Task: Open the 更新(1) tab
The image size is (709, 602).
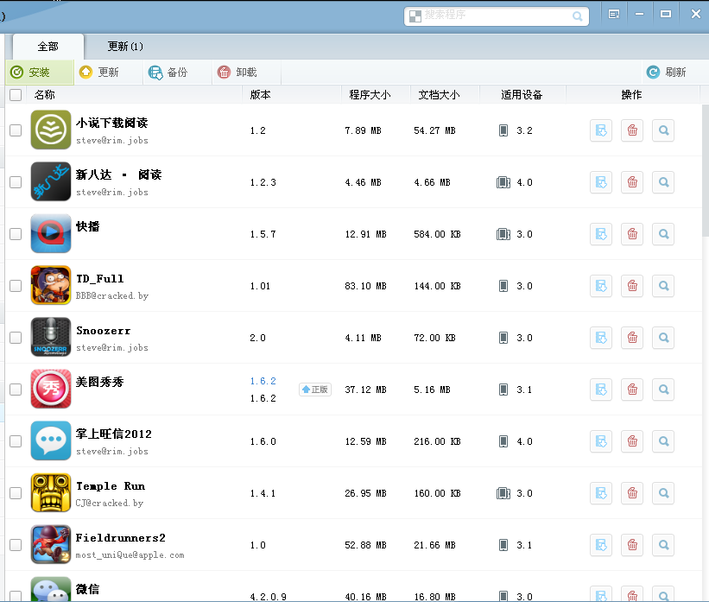Action: [125, 47]
